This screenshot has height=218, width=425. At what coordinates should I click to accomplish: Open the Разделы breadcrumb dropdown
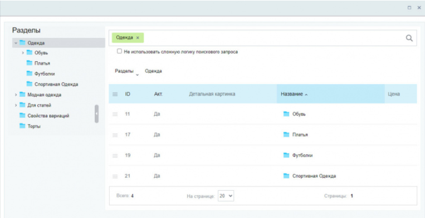(127, 71)
